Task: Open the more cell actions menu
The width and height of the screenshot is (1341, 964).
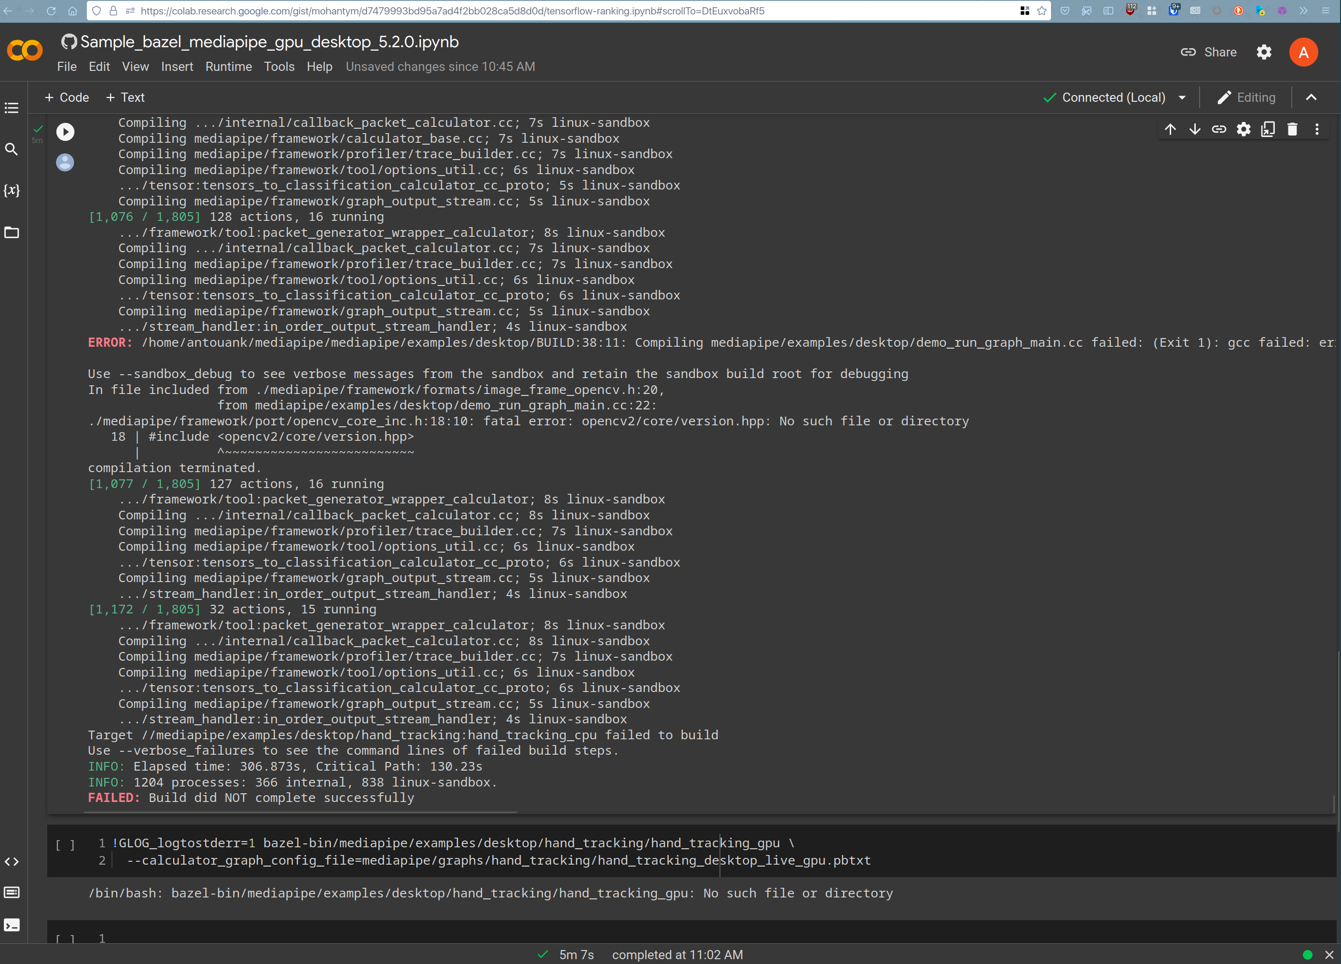Action: click(1317, 129)
